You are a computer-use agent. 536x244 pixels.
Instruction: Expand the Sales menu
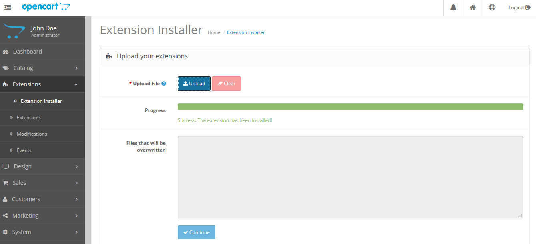42,183
